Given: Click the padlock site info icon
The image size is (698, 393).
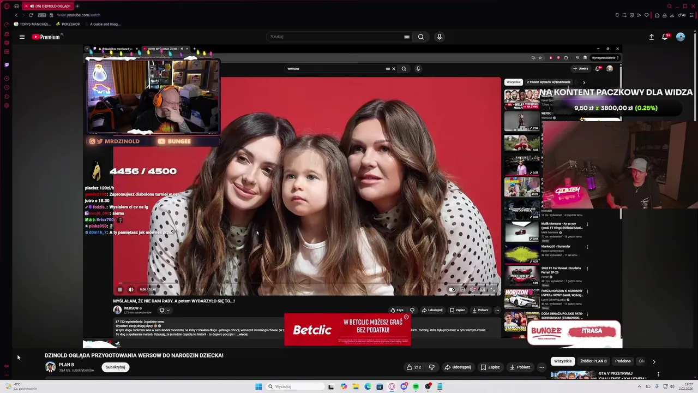Looking at the screenshot, I should (51, 15).
